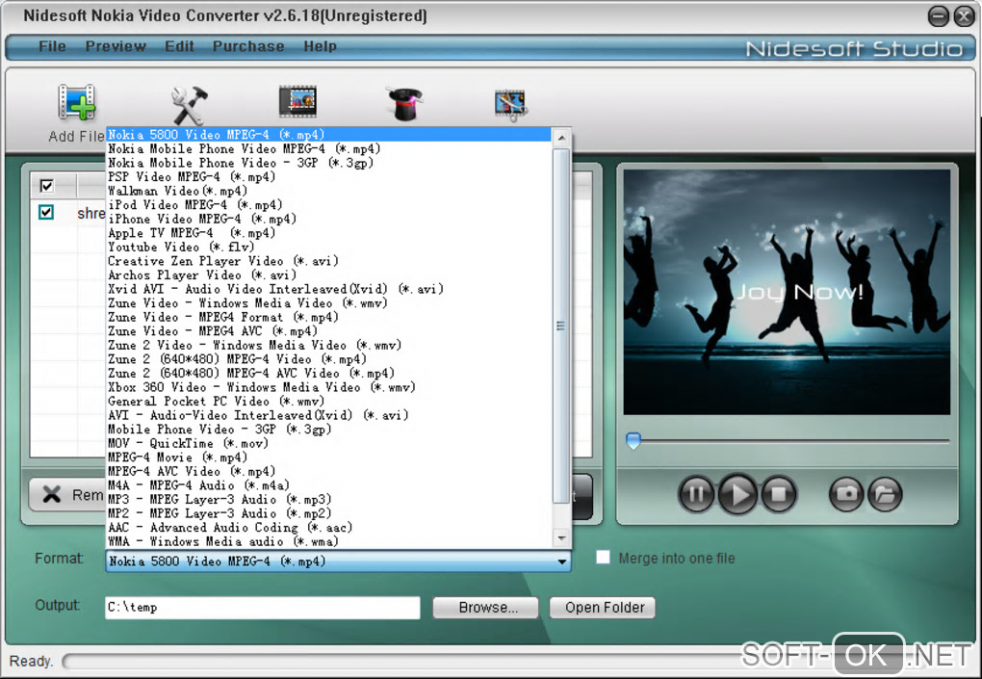Choose M4A - MPEG-4 Audio
The image size is (982, 679).
click(x=329, y=485)
